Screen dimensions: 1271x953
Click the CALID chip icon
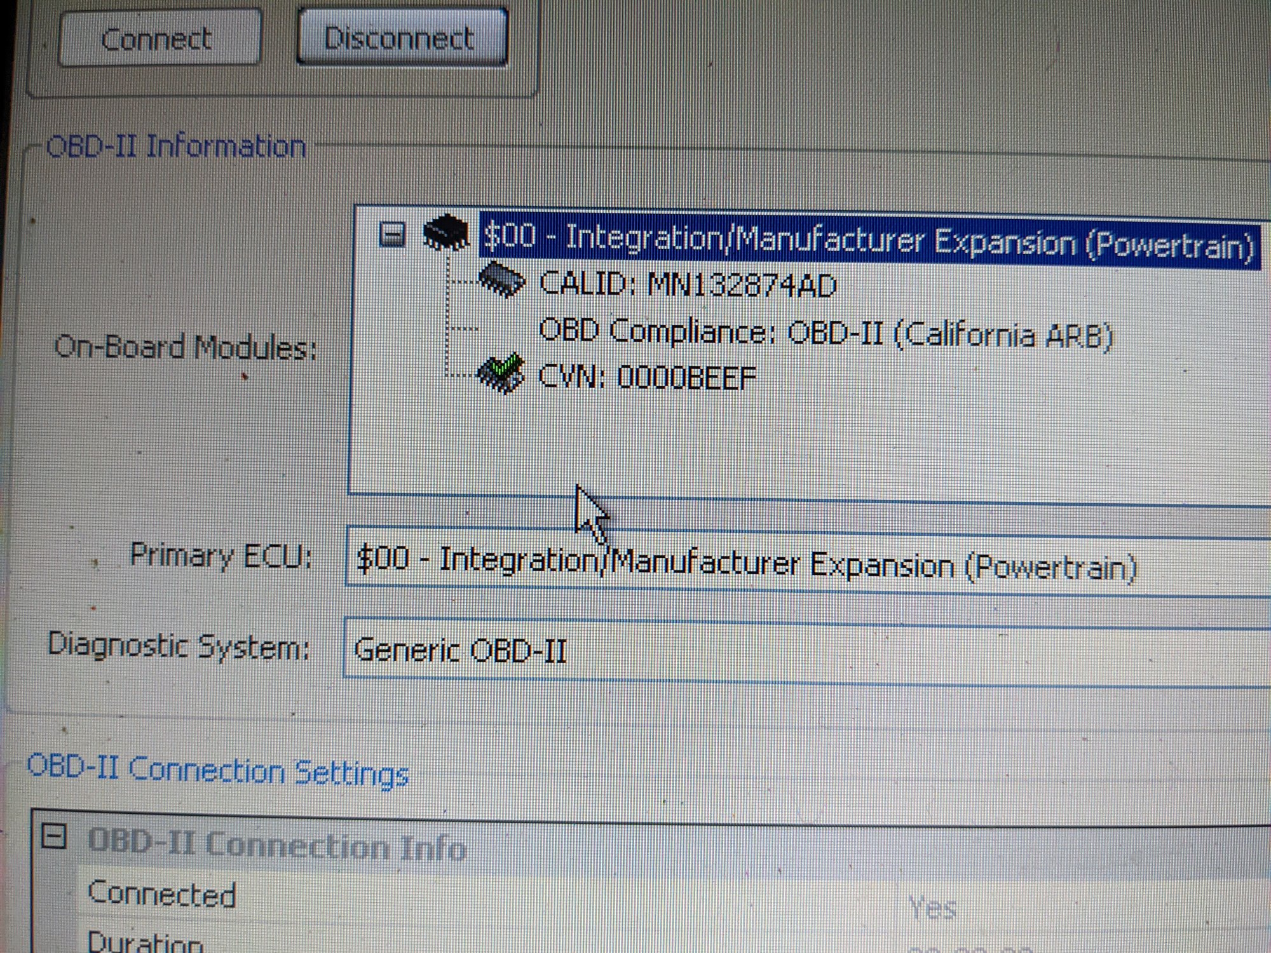(501, 280)
